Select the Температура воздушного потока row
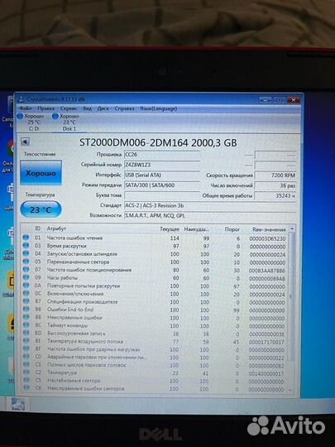 [x=155, y=342]
